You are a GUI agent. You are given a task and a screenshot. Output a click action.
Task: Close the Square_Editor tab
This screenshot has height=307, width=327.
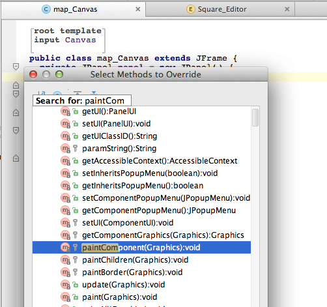pyautogui.click(x=287, y=9)
